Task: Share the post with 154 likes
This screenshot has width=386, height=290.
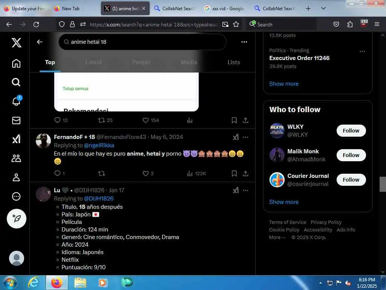Action: (x=245, y=120)
